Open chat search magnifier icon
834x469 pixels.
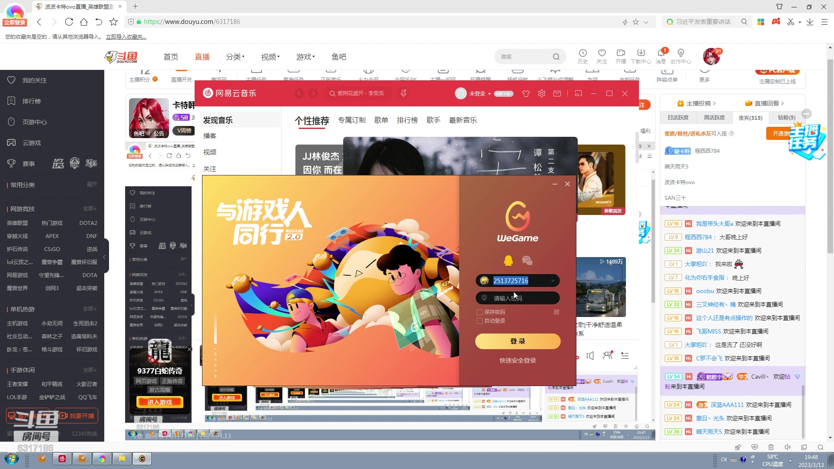click(820, 447)
